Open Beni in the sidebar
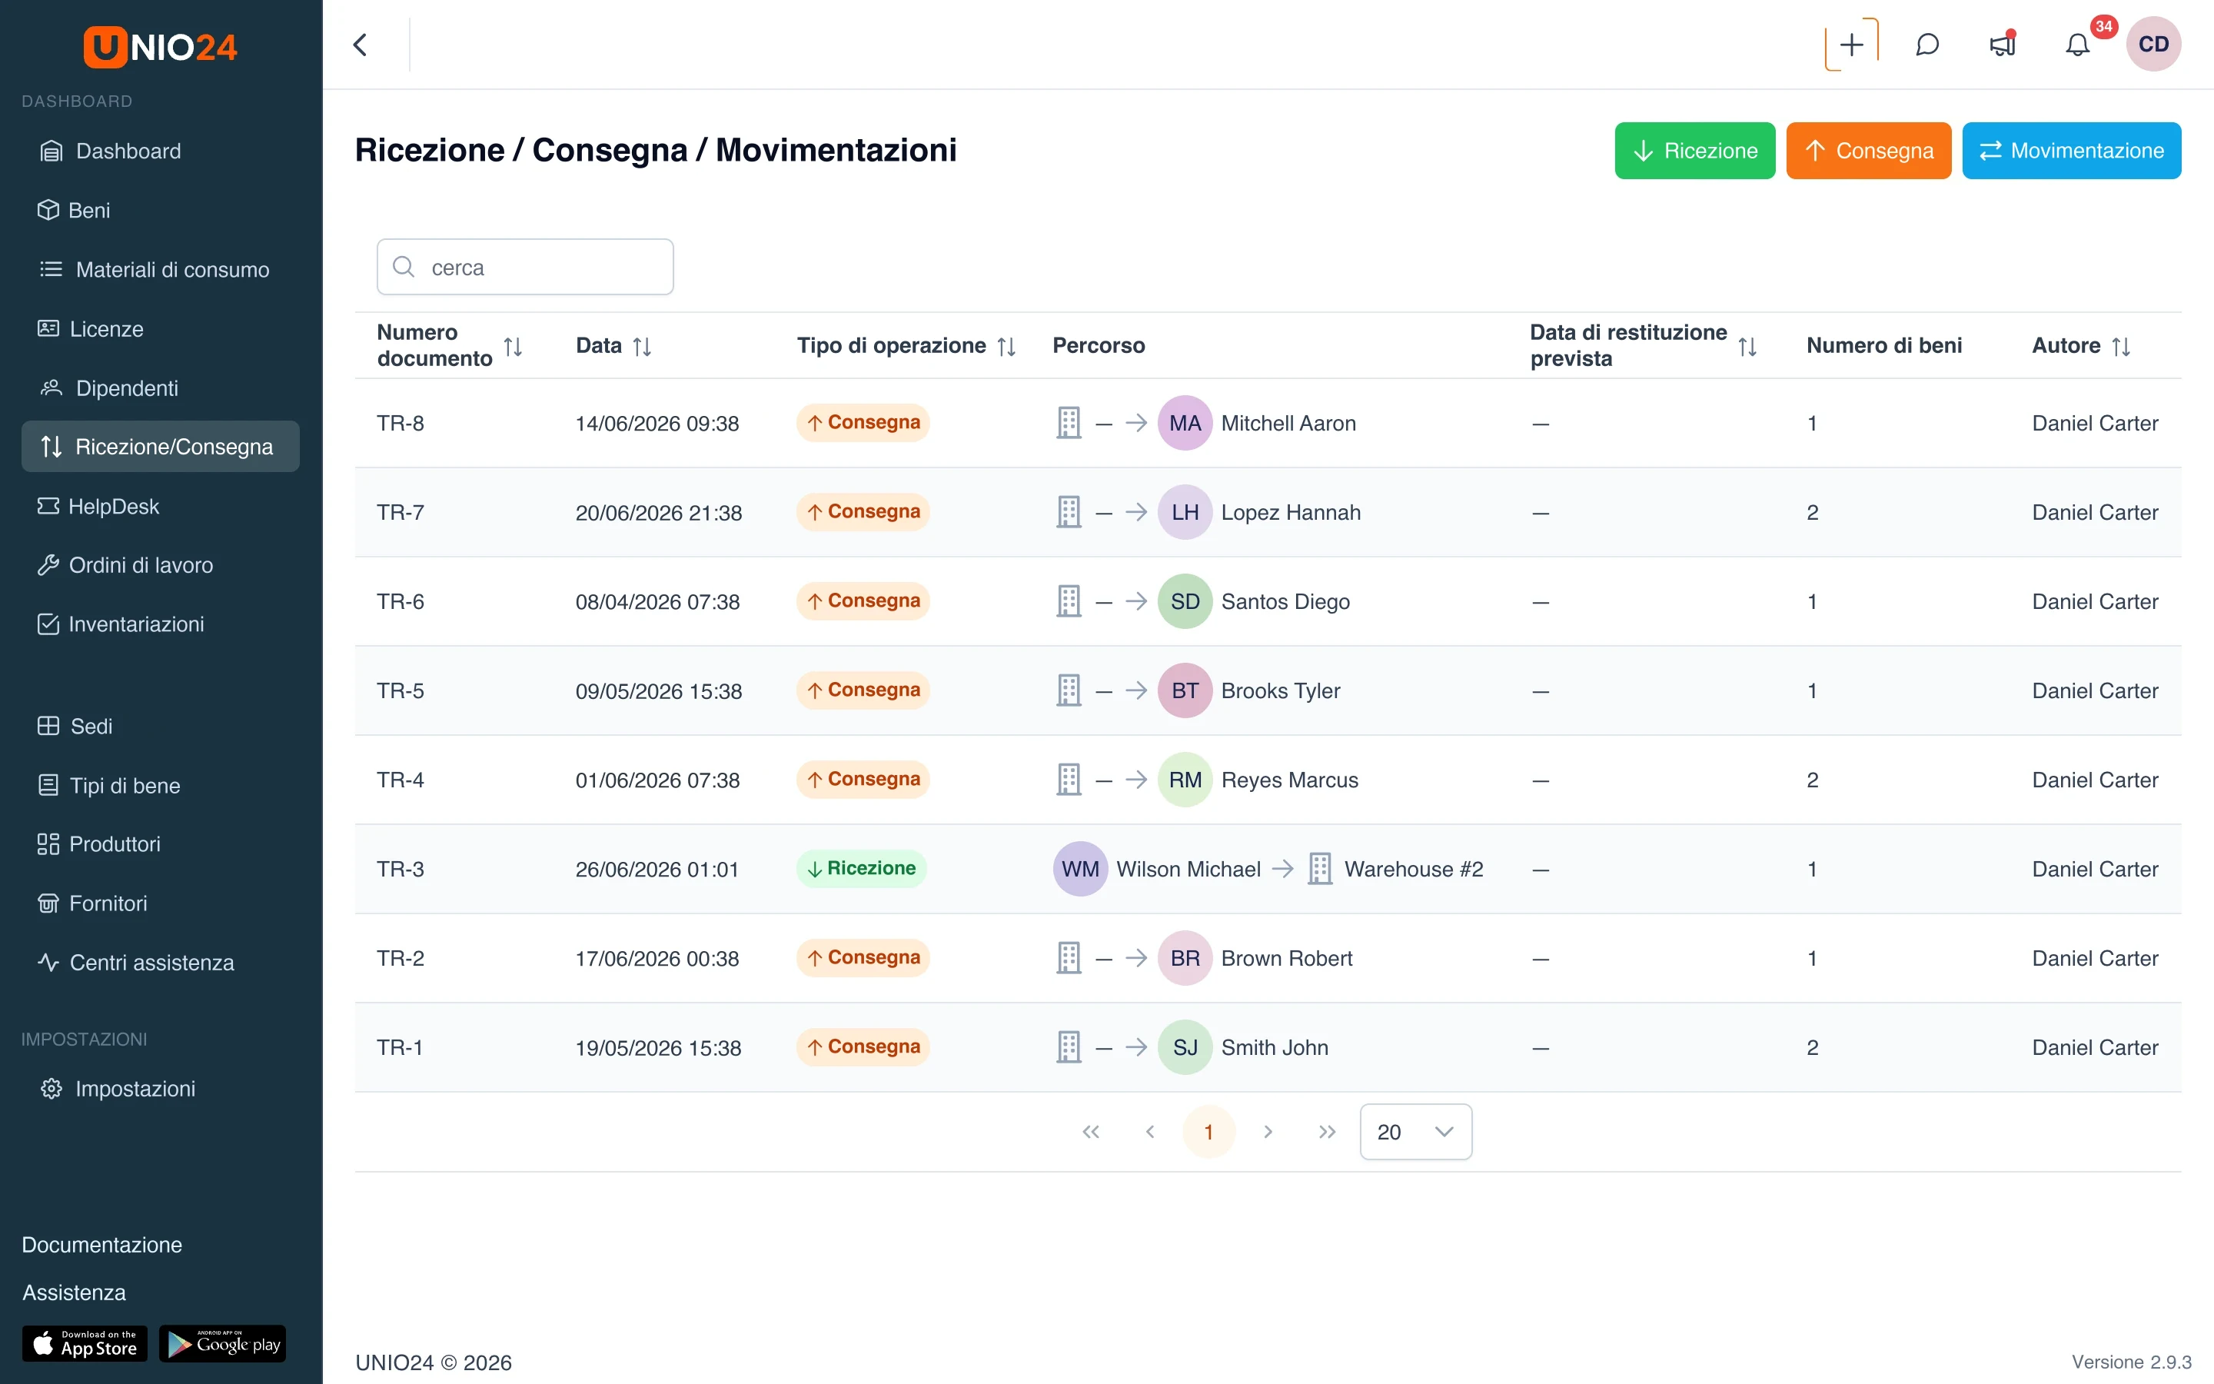The image size is (2214, 1384). tap(160, 211)
